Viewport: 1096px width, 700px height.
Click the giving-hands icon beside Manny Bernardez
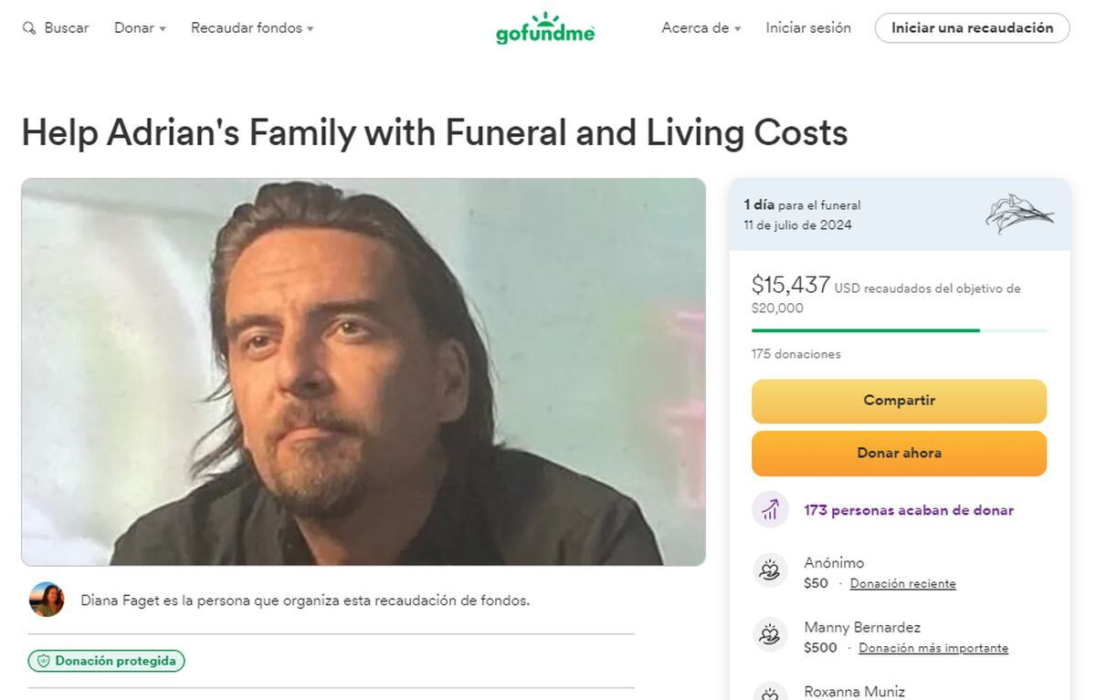coord(770,634)
